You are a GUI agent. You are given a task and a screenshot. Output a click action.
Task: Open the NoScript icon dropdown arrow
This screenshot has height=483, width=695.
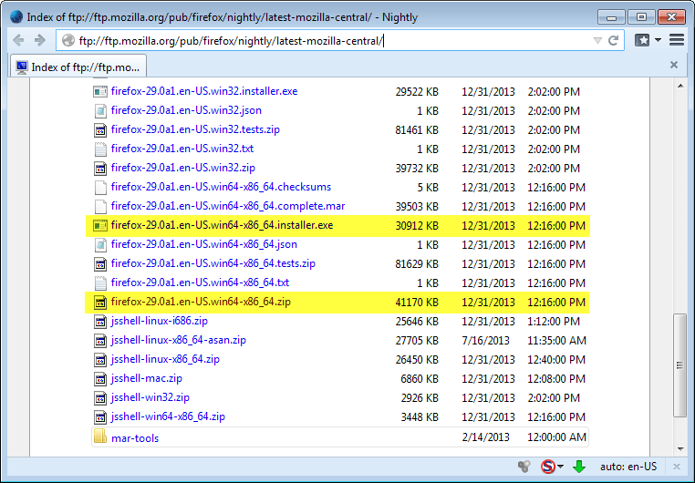coord(560,467)
